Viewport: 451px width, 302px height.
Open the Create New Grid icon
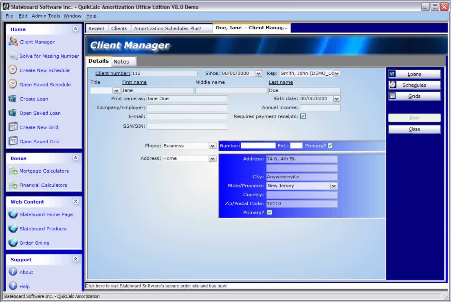[13, 127]
